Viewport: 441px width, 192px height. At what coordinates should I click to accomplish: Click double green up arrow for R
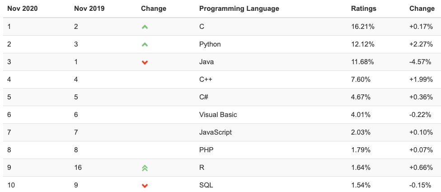tap(145, 168)
